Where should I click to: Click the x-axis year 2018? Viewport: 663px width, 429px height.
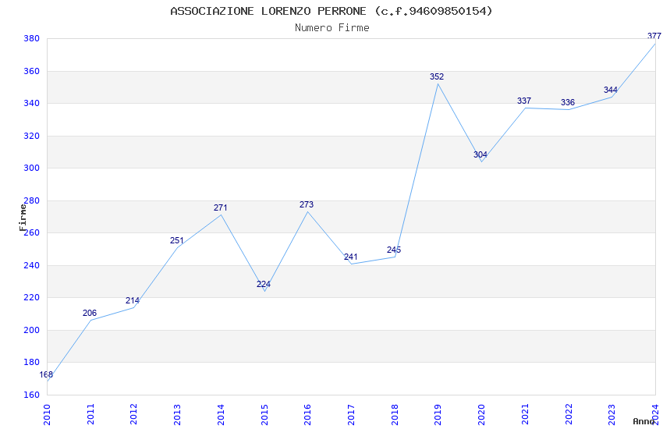(x=395, y=414)
